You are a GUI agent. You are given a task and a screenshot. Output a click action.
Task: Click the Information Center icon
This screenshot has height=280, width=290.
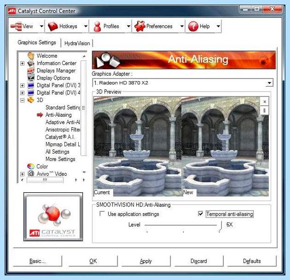click(x=31, y=63)
